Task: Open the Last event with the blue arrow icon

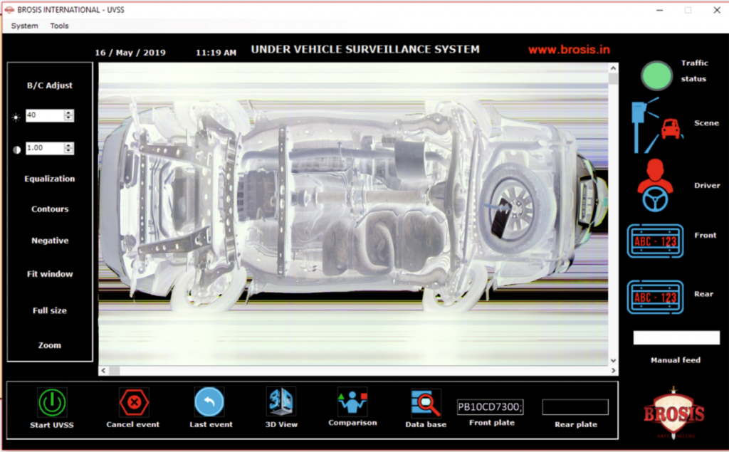Action: [210, 402]
